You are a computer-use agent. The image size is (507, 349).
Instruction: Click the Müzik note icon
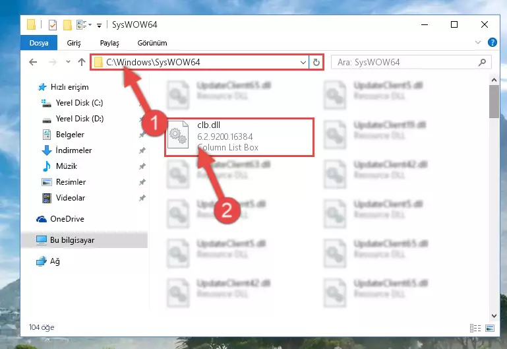tap(47, 166)
